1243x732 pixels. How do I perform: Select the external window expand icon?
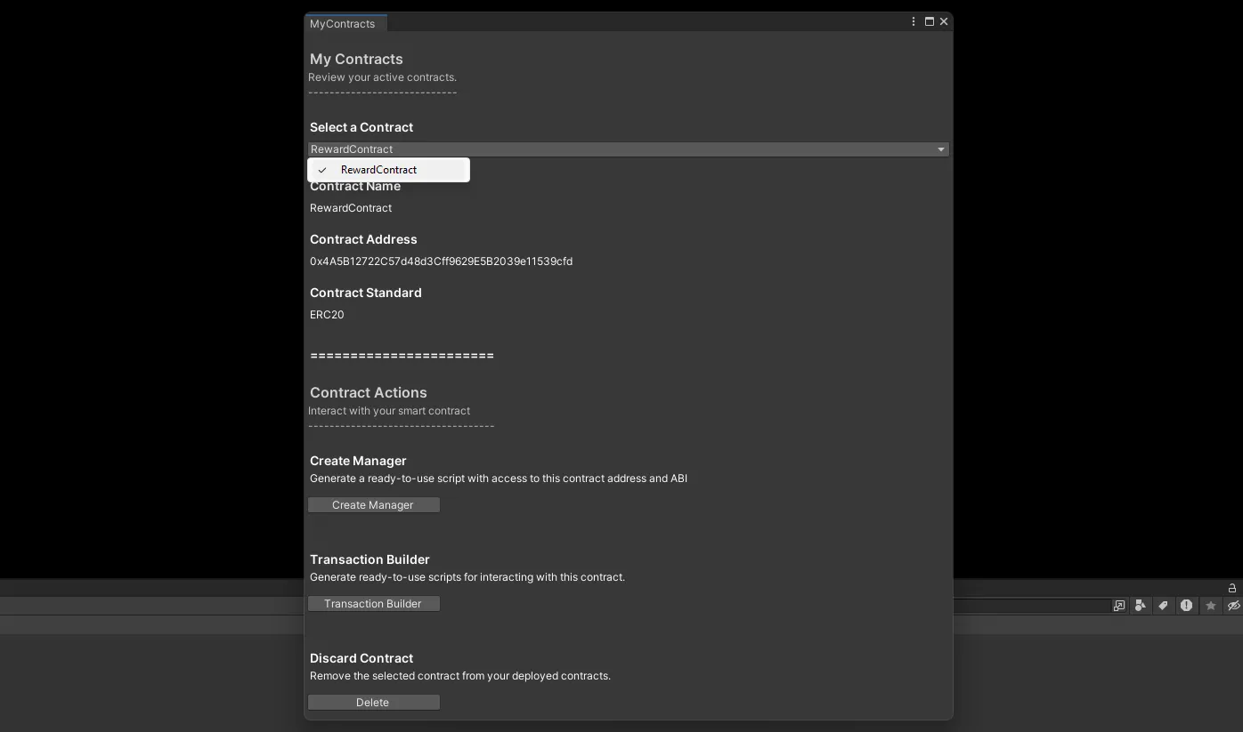pos(1118,606)
